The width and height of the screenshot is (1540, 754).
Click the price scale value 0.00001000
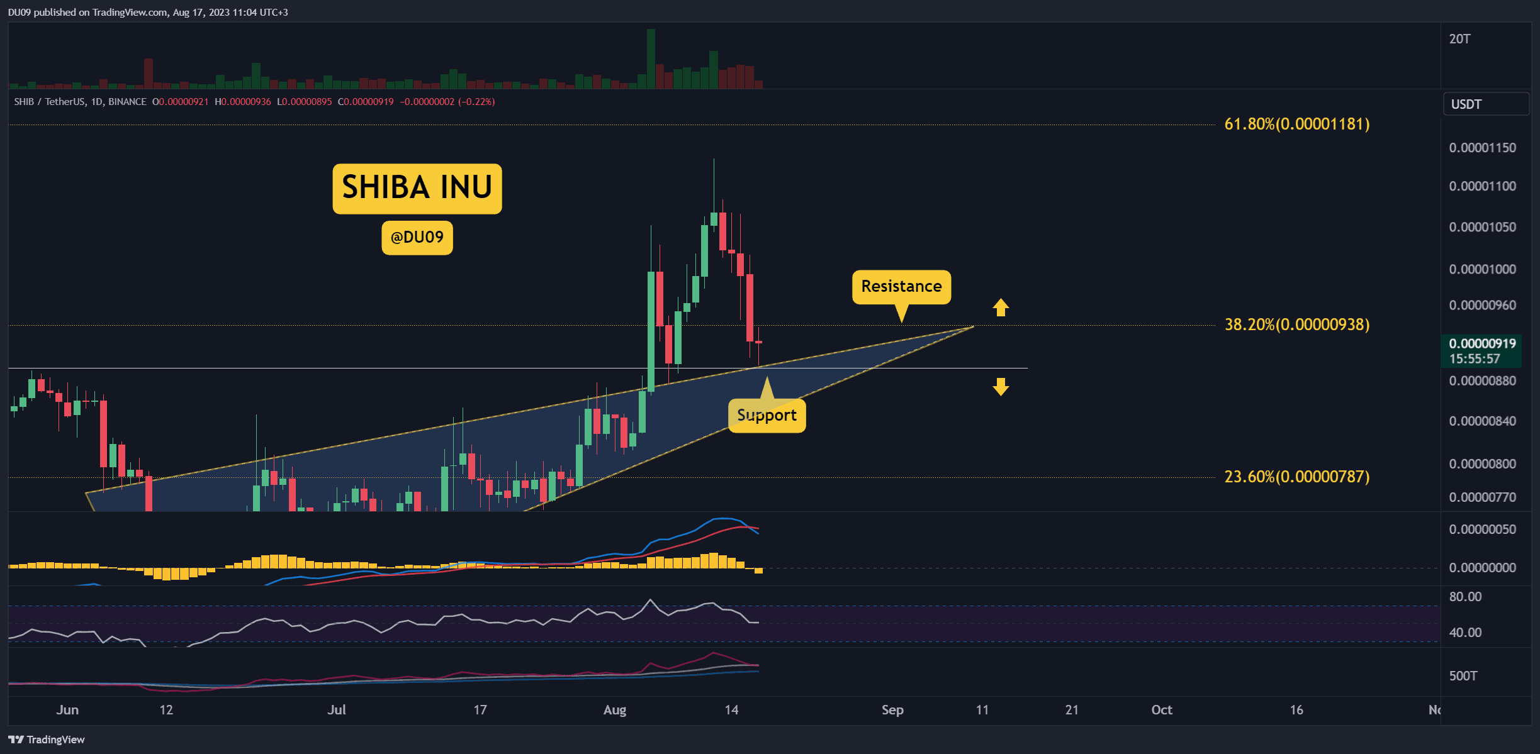click(1482, 269)
